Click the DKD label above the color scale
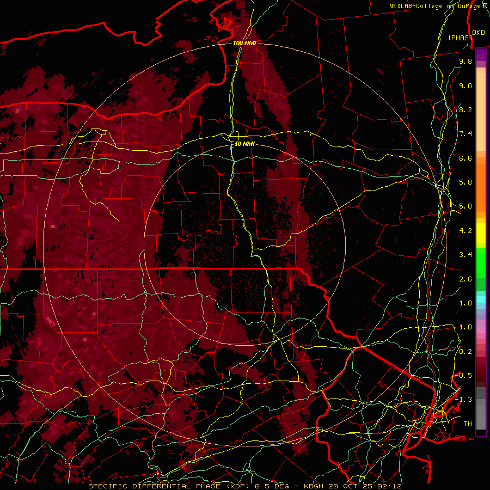490x490 pixels. coord(479,32)
